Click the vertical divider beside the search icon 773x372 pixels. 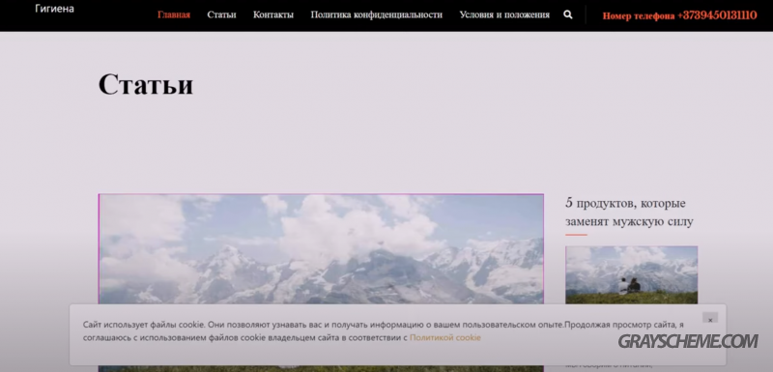point(586,14)
